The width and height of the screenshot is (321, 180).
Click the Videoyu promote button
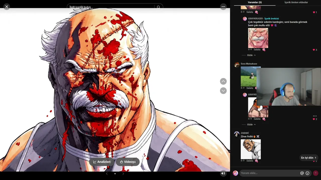tap(128, 162)
